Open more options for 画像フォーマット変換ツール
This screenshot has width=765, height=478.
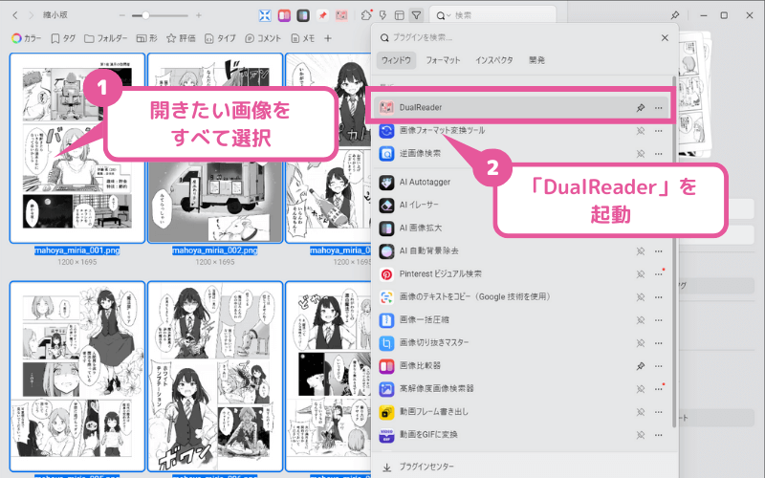(659, 131)
